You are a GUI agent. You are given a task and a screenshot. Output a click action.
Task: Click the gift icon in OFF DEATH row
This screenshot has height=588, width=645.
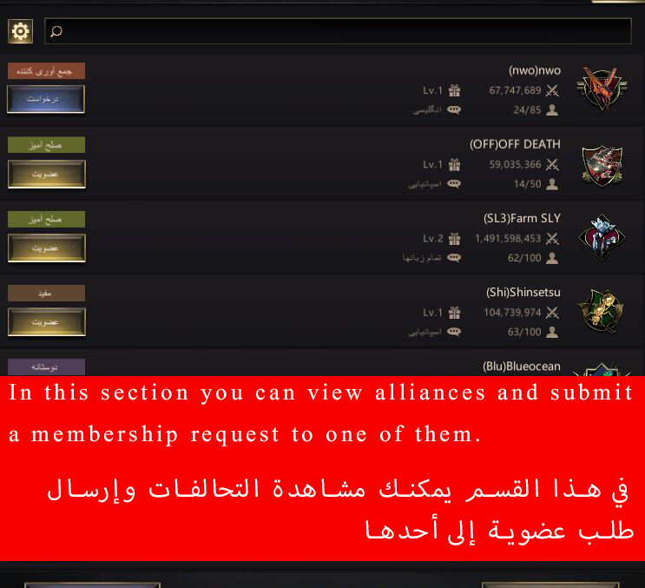[x=454, y=165]
